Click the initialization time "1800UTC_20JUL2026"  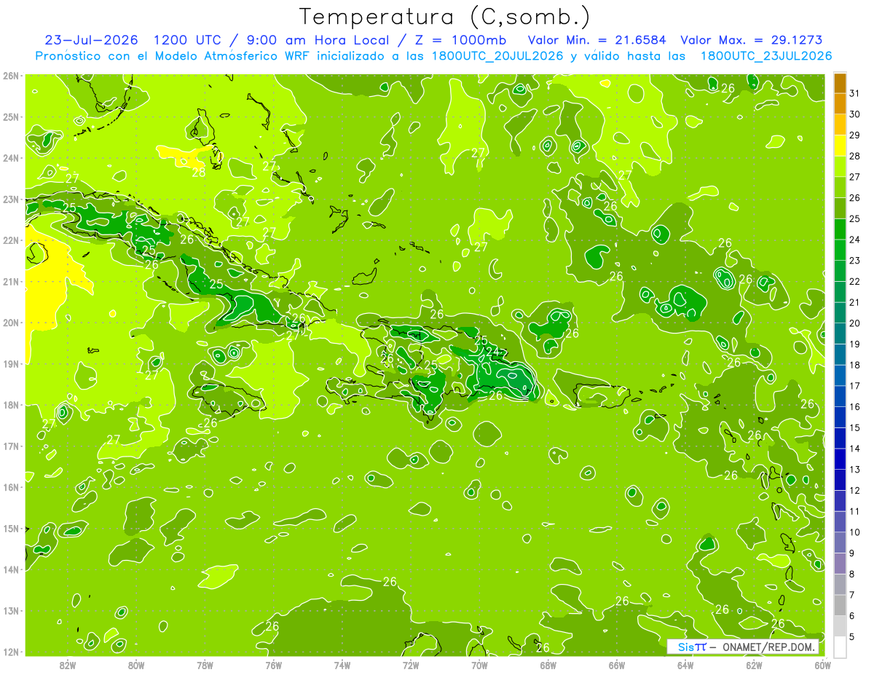click(x=497, y=56)
